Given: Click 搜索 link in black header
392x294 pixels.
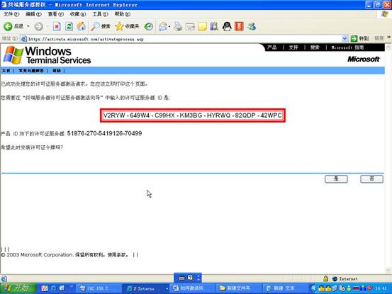Looking at the screenshot, I should click(315, 47).
